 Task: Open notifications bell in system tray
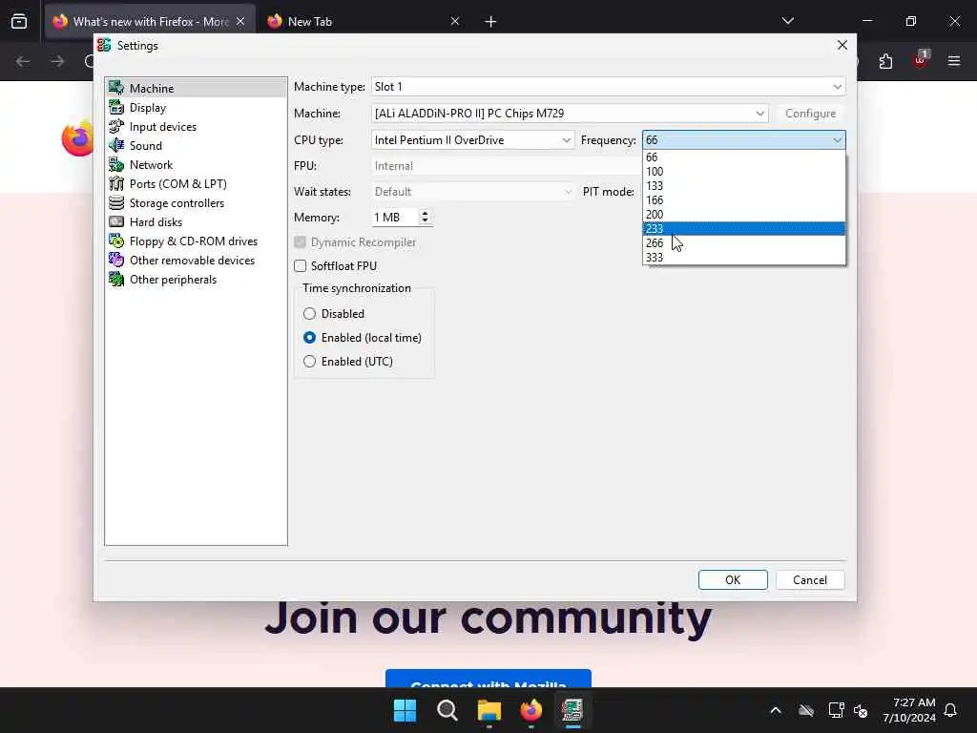click(x=951, y=710)
